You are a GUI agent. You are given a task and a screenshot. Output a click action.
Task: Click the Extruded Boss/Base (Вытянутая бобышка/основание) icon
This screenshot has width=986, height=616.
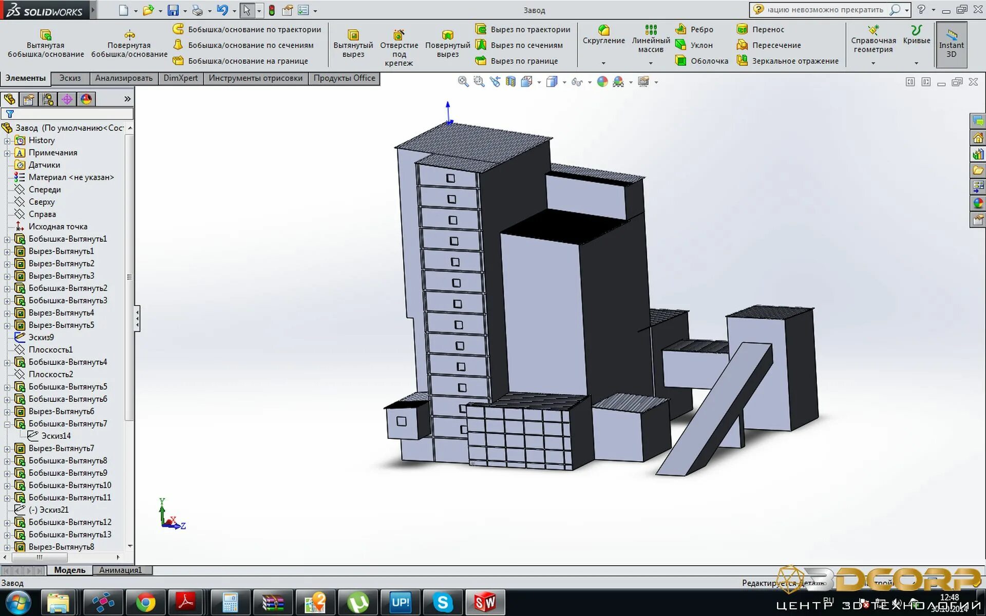(x=45, y=35)
